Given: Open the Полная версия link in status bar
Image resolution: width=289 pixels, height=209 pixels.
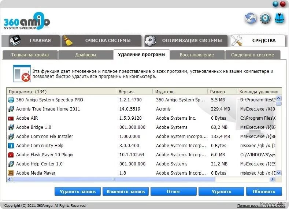Looking at the screenshot, I should (x=262, y=205).
